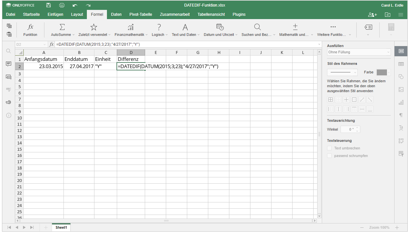Undo the last action
The image size is (408, 233).
pos(75,5)
